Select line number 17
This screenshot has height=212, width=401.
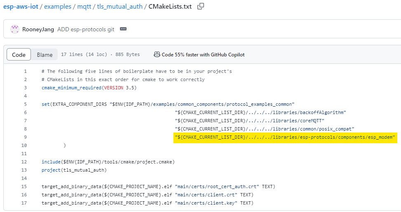point(24,203)
